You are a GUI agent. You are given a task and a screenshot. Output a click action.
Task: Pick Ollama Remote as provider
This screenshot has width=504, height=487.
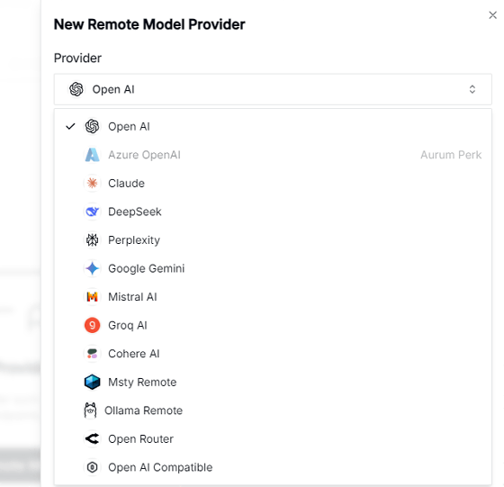[x=273, y=410]
